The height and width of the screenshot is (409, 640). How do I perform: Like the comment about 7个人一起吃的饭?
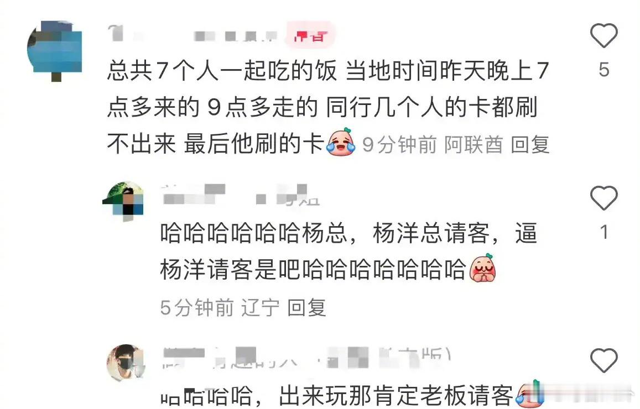(x=603, y=35)
